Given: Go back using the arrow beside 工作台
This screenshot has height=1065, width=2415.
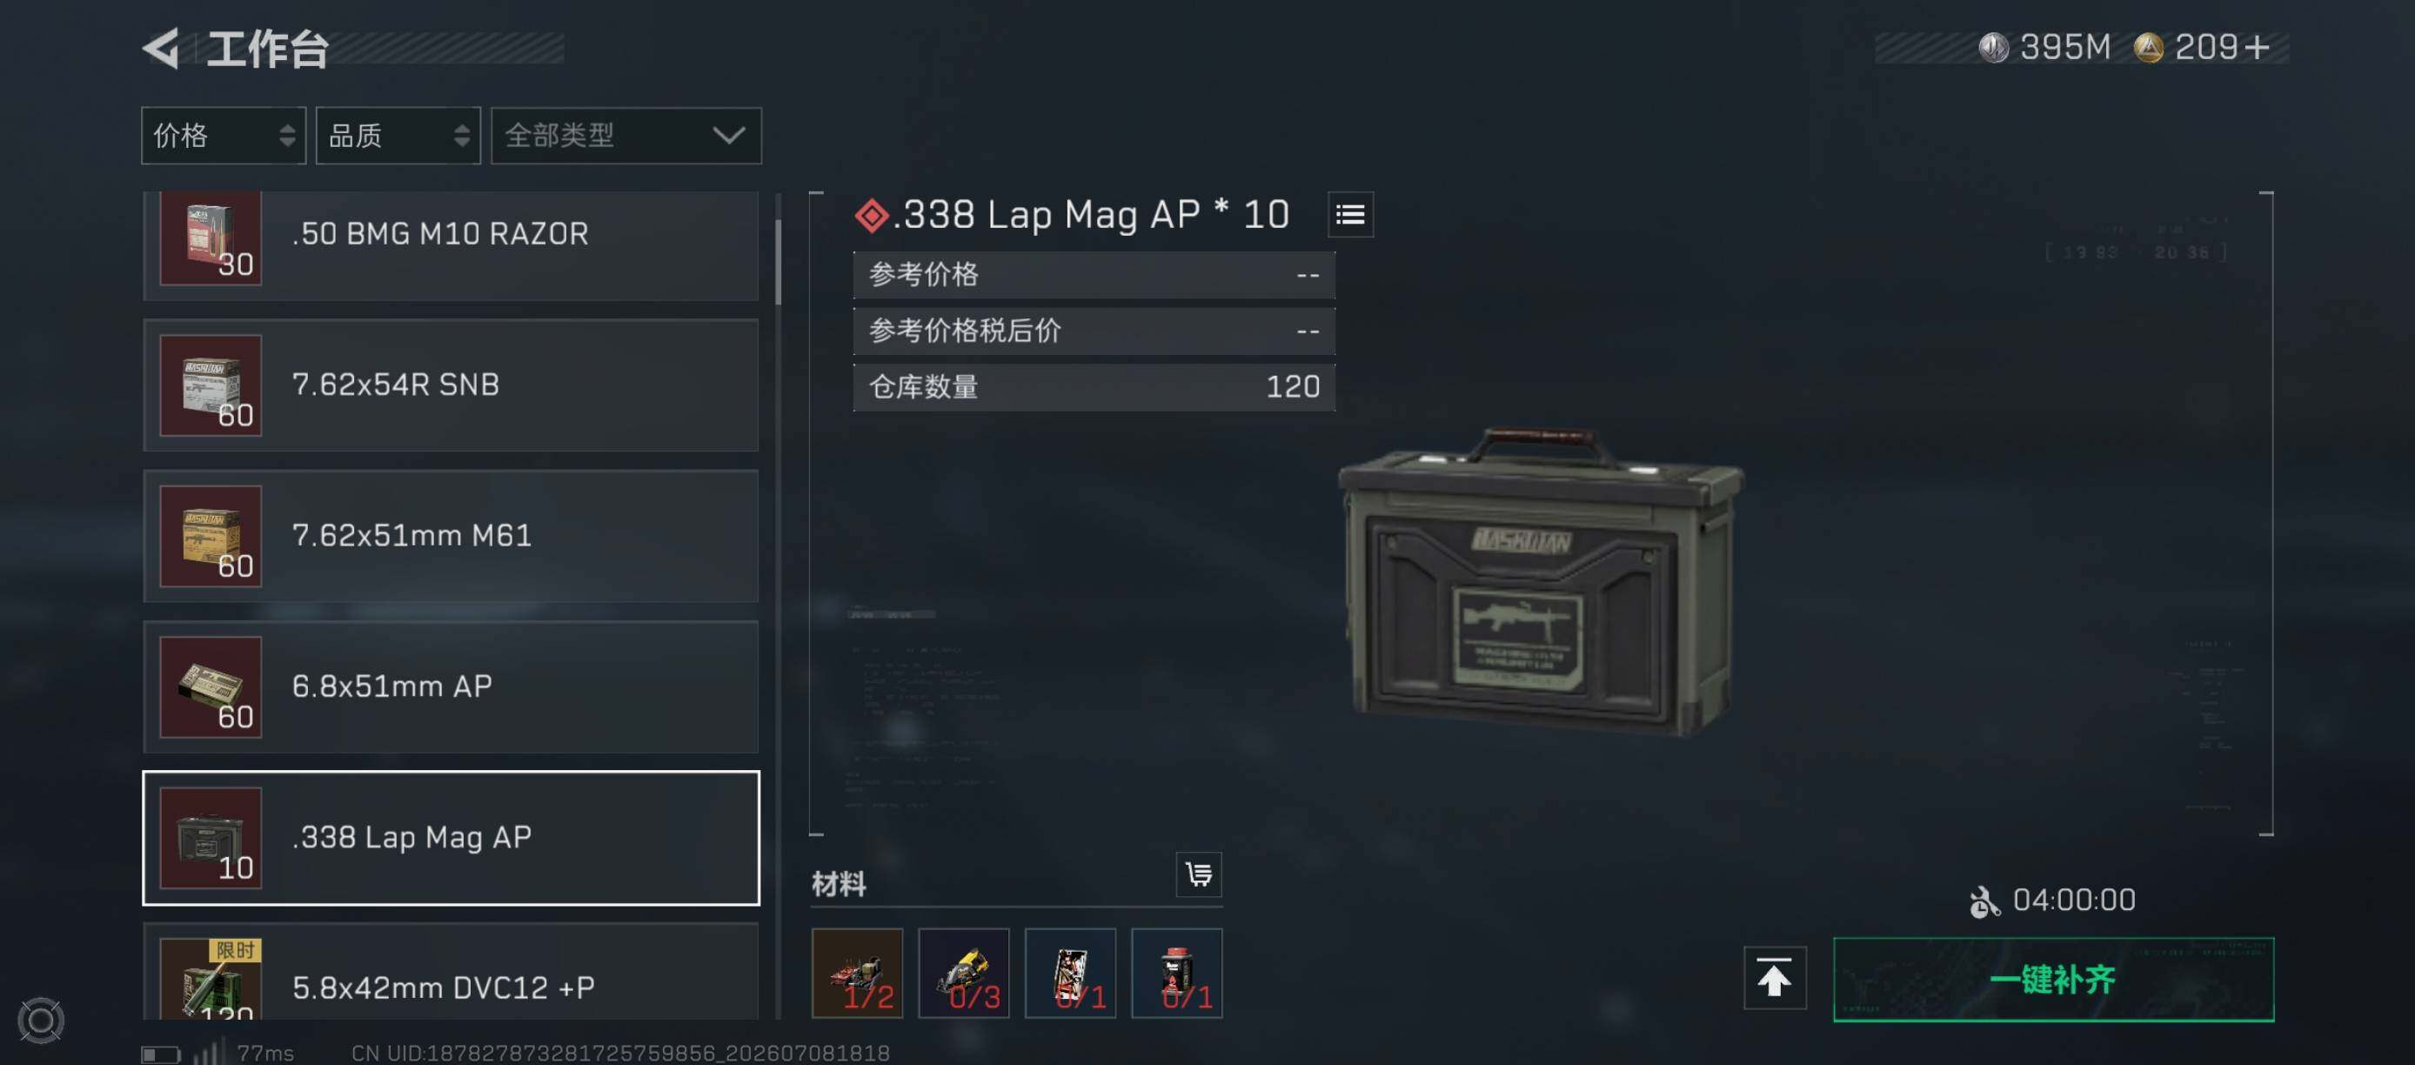Looking at the screenshot, I should coord(161,48).
